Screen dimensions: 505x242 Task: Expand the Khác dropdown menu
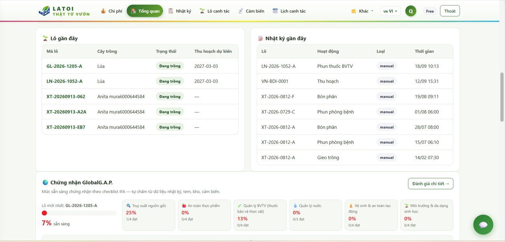pyautogui.click(x=362, y=11)
